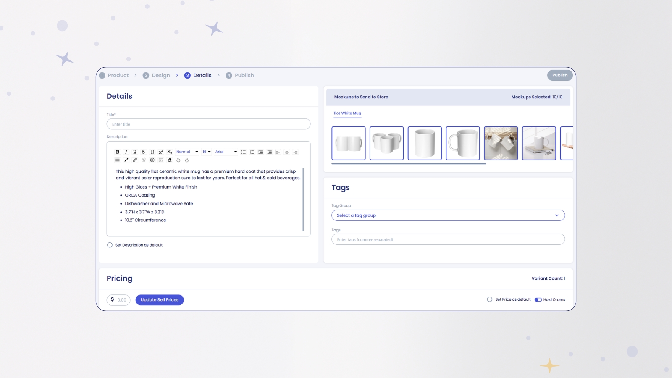This screenshot has width=672, height=378.
Task: Click the 'Variant Count: 1' text
Action: click(x=548, y=278)
